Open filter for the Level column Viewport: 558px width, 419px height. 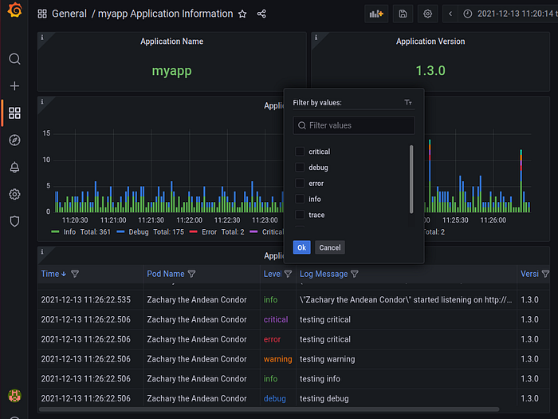pos(288,274)
